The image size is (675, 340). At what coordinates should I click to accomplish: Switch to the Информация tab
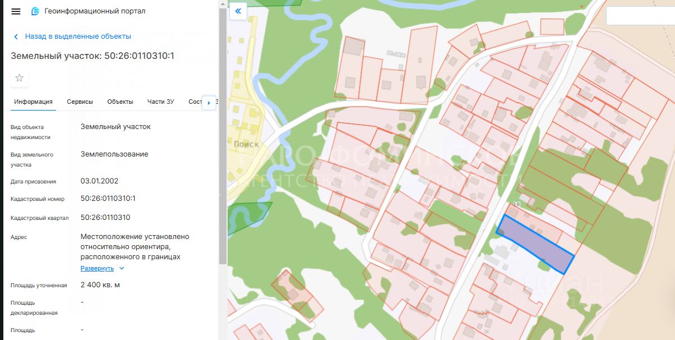tap(34, 102)
